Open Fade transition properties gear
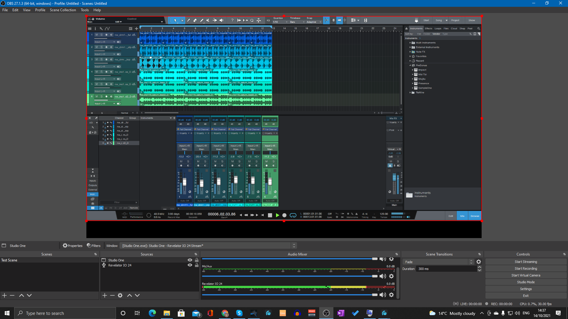The image size is (568, 319). pyautogui.click(x=479, y=262)
